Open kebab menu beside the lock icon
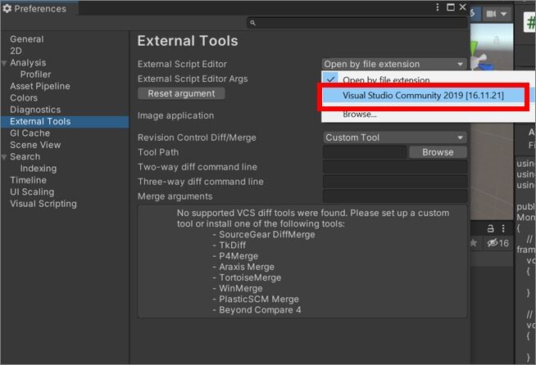This screenshot has width=536, height=365. 503,228
